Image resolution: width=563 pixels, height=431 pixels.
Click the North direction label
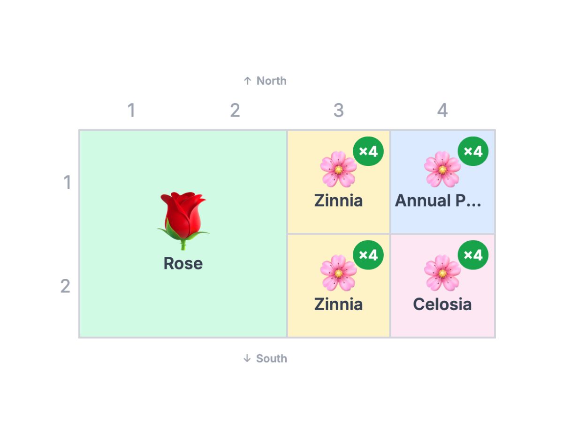click(x=265, y=81)
